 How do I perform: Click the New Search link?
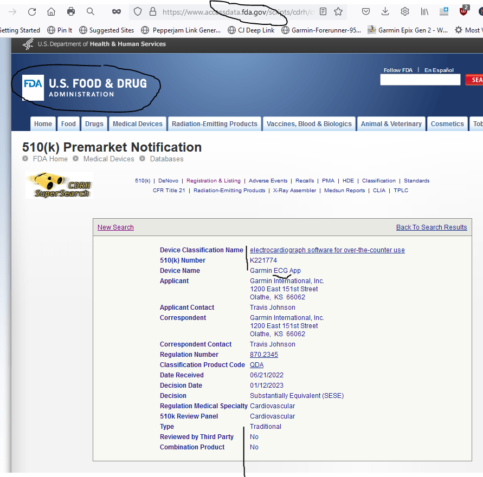pos(115,227)
